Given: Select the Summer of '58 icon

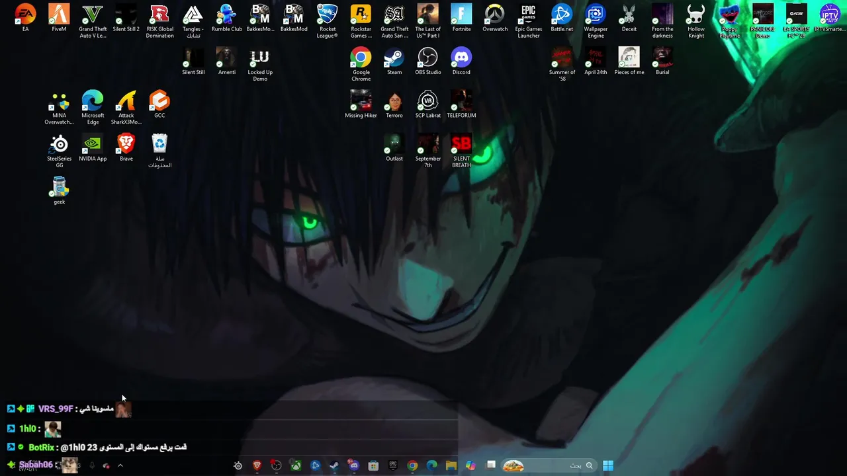Looking at the screenshot, I should [562, 64].
